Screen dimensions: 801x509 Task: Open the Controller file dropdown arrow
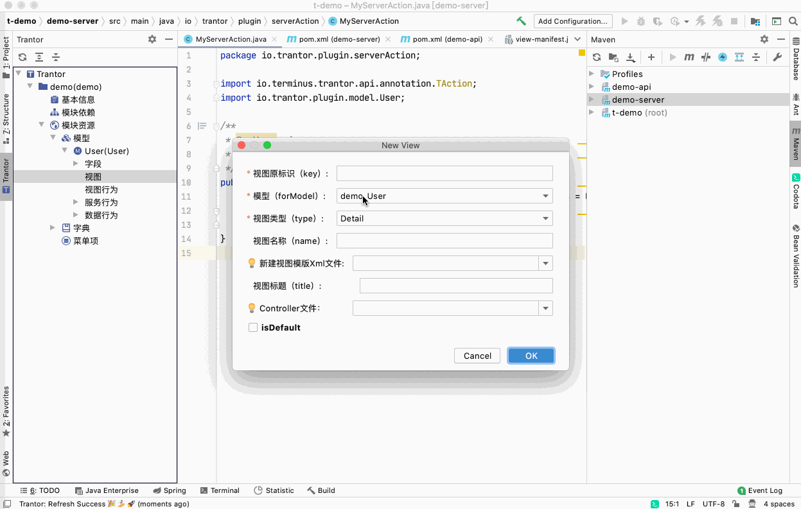click(546, 309)
